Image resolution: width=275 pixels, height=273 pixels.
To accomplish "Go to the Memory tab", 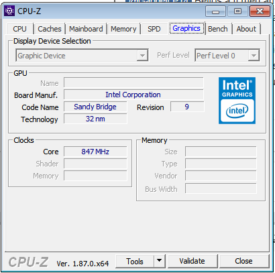I will [123, 29].
